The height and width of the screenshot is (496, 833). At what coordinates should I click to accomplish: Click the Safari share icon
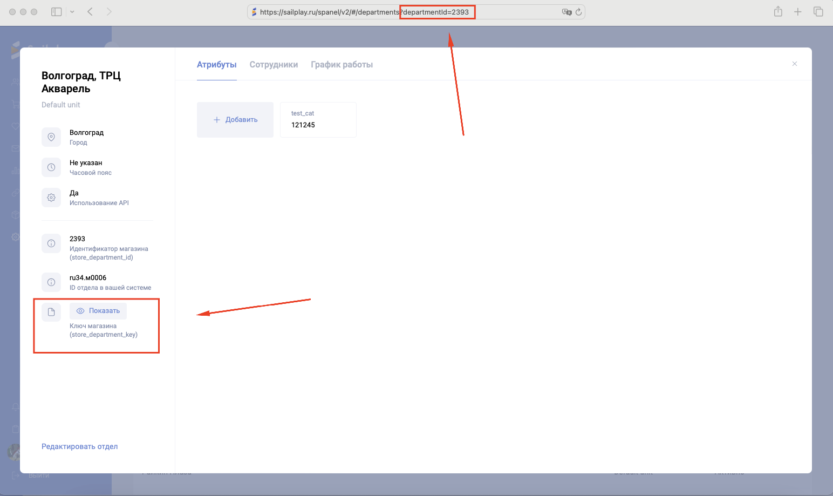(778, 12)
